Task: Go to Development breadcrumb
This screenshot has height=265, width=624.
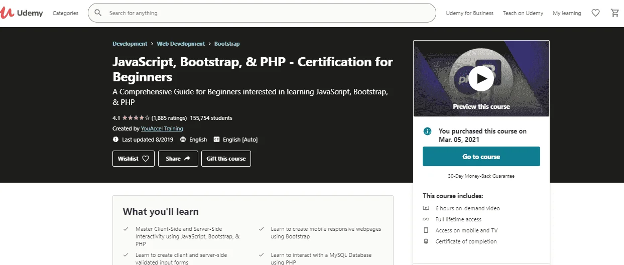Action: (130, 44)
